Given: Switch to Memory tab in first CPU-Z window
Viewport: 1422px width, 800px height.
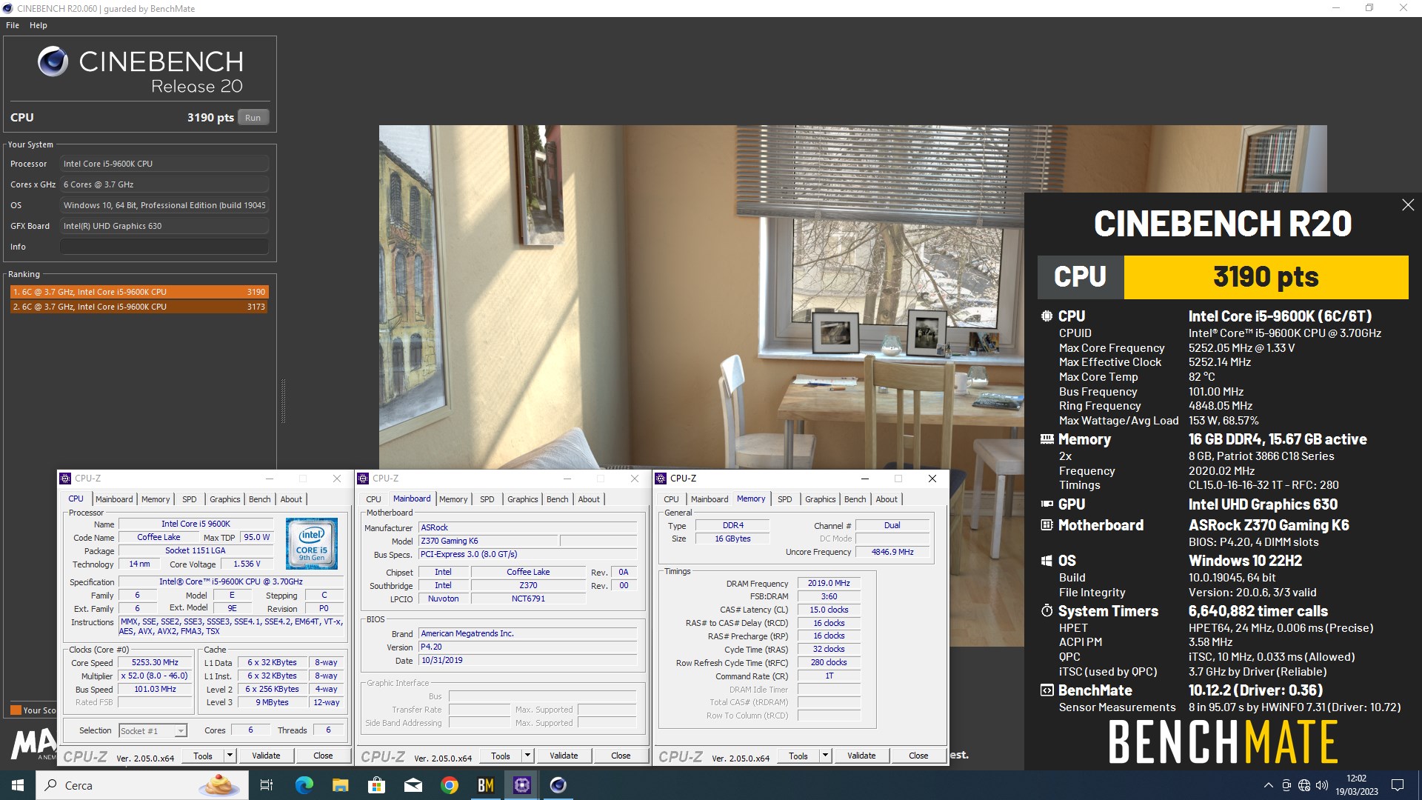Looking at the screenshot, I should tap(156, 499).
